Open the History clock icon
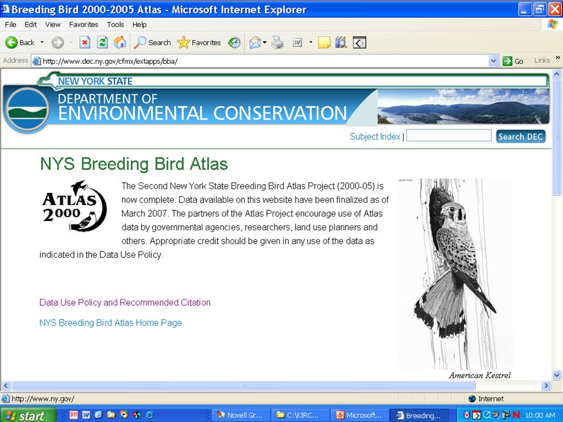The height and width of the screenshot is (422, 563). click(x=235, y=43)
